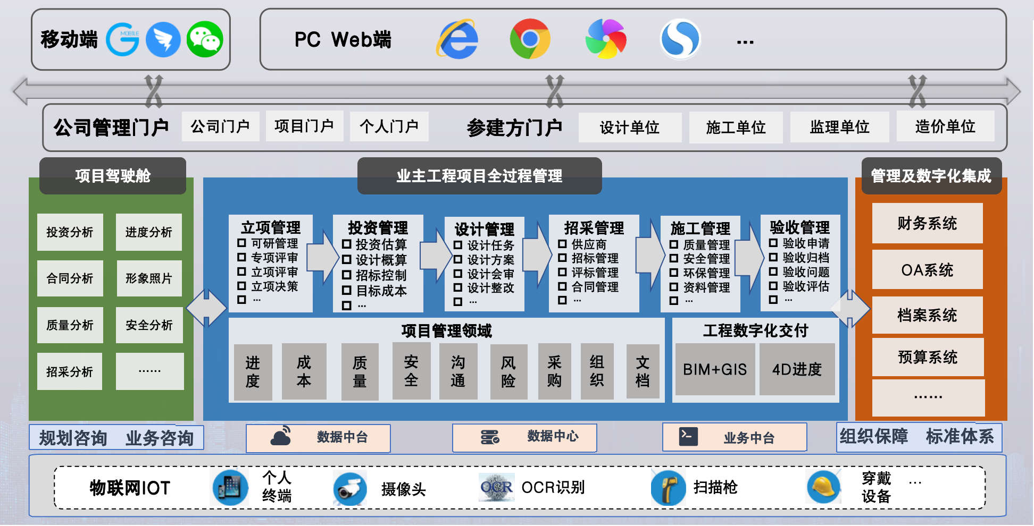Click the camera icon beside 摄像头

(350, 488)
